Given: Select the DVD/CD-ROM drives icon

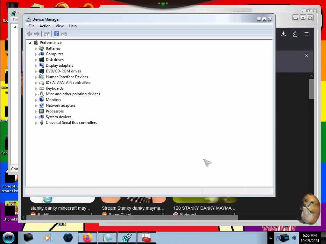Looking at the screenshot, I should pos(42,71).
